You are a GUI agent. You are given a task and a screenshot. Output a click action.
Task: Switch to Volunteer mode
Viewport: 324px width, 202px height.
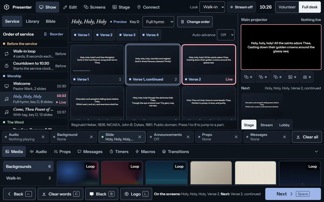point(287,7)
